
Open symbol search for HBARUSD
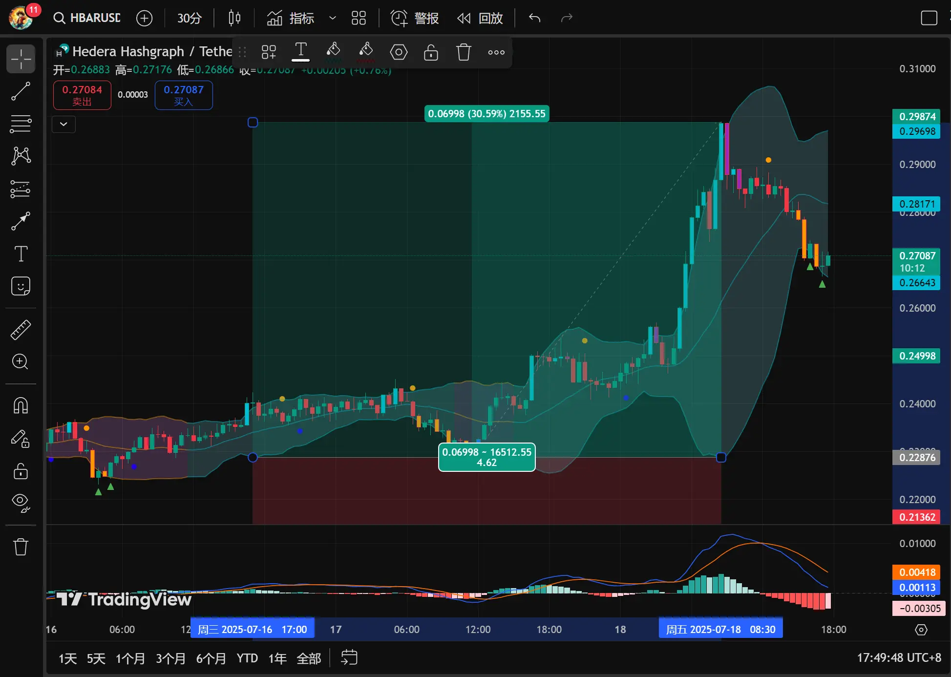point(87,18)
